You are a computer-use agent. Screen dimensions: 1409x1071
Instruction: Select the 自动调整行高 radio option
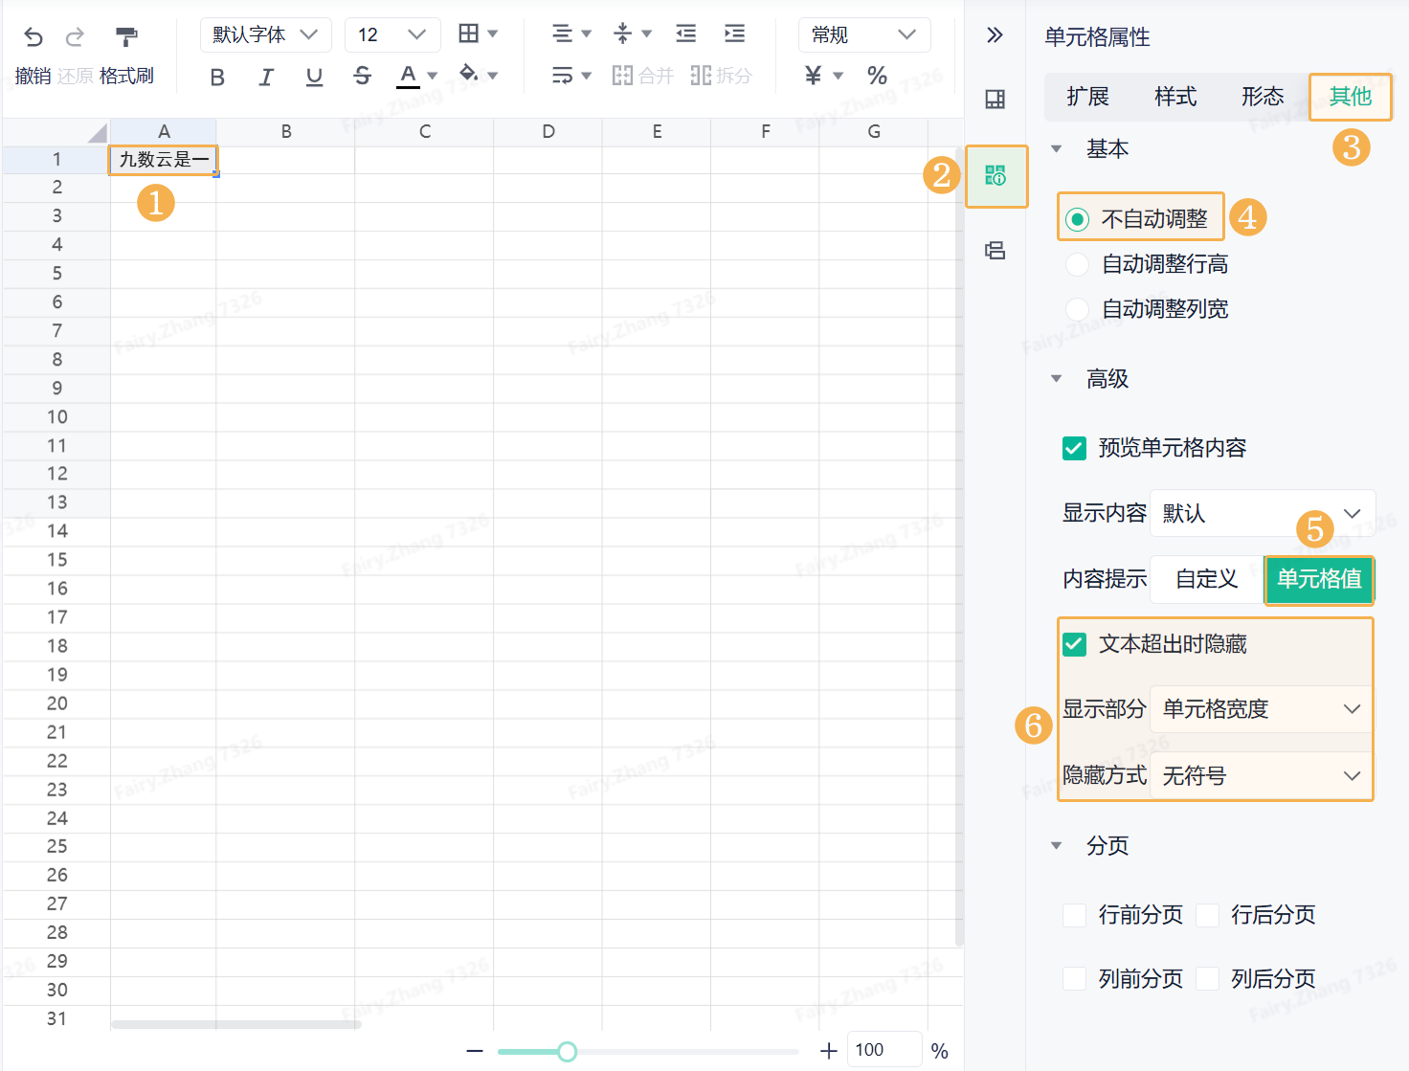tap(1077, 264)
